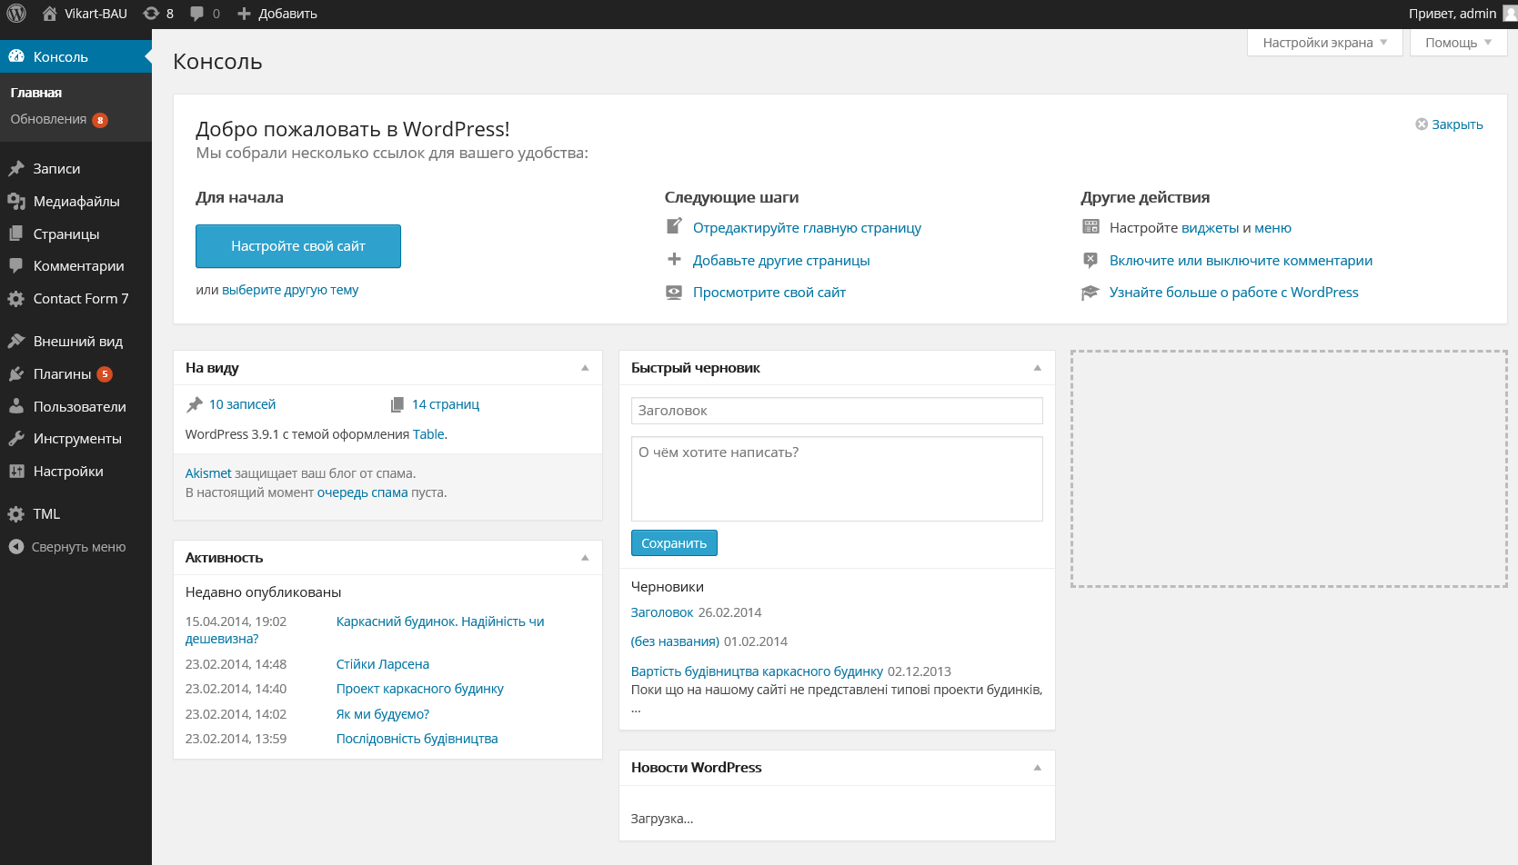Viewport: 1518px width, 865px height.
Task: Open the post Як ми будуємо?
Action: tap(383, 714)
